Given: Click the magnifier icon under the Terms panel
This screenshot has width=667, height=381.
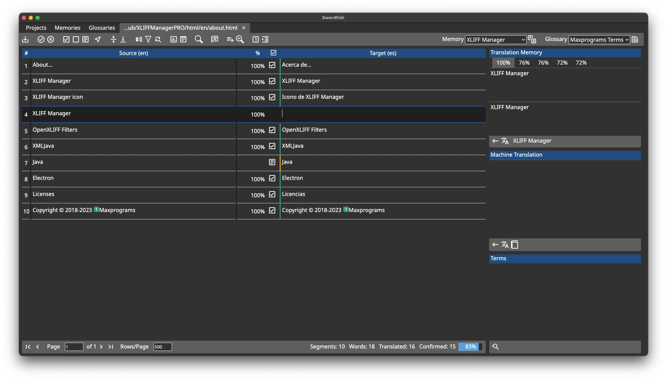Looking at the screenshot, I should coord(495,347).
